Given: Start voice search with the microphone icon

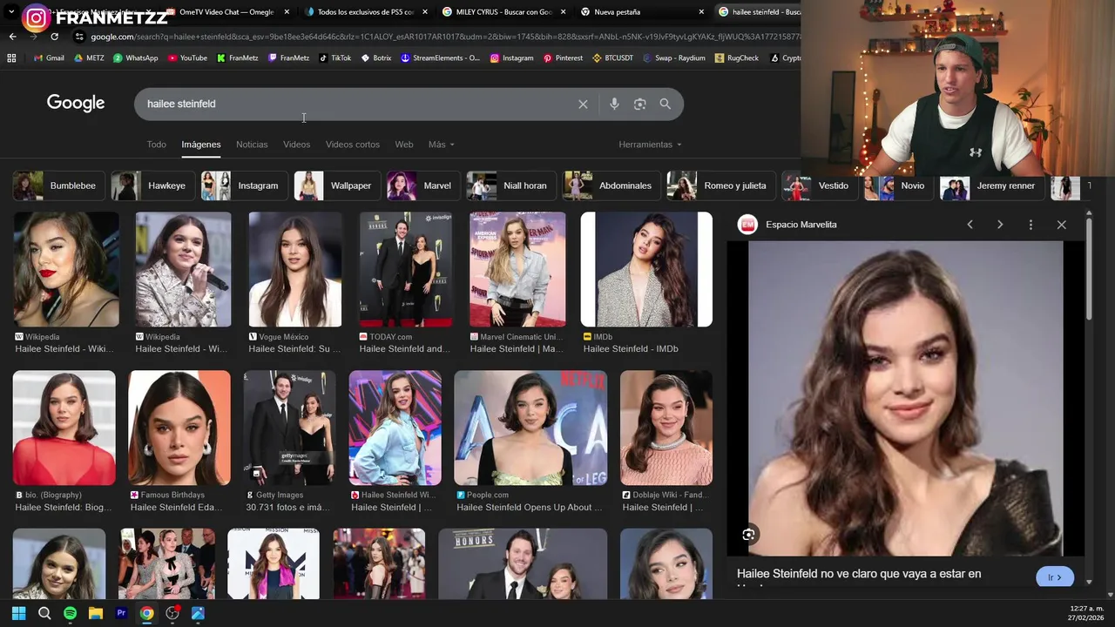Looking at the screenshot, I should [x=614, y=104].
